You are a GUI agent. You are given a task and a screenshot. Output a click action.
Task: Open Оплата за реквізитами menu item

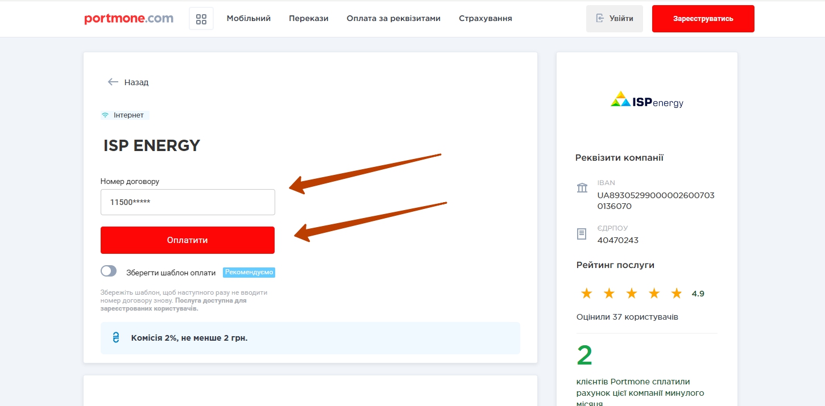click(393, 19)
